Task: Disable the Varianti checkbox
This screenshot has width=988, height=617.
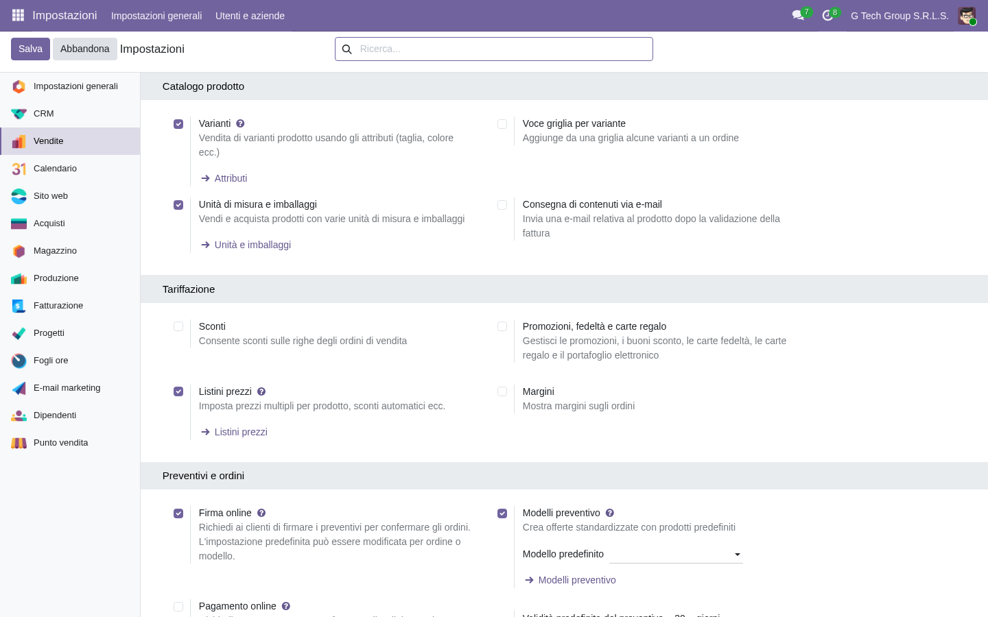Action: (178, 124)
